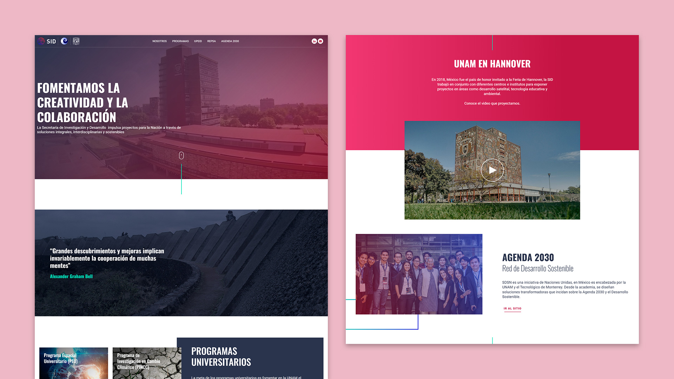Viewport: 674px width, 379px height.
Task: Open Programa Espacial Universitario (PEU) card
Action: point(74,363)
